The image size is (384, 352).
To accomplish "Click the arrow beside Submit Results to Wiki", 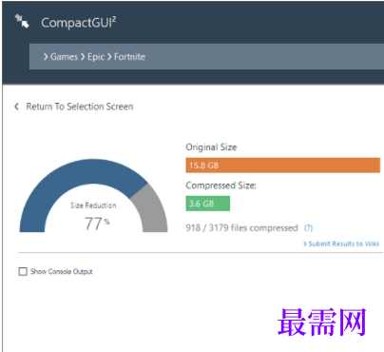I will [305, 244].
